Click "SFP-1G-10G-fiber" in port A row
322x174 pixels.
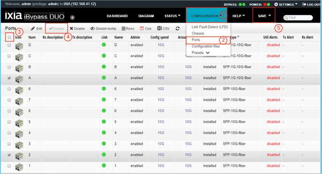pos(237,78)
